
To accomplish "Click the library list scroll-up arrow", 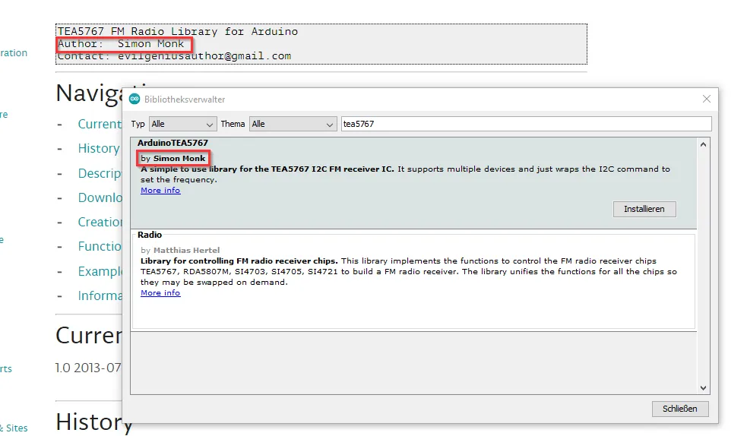I will pyautogui.click(x=704, y=144).
